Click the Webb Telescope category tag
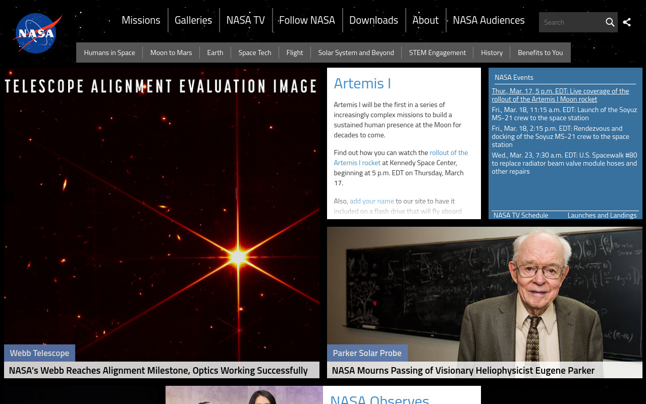Image resolution: width=646 pixels, height=404 pixels. coord(39,353)
